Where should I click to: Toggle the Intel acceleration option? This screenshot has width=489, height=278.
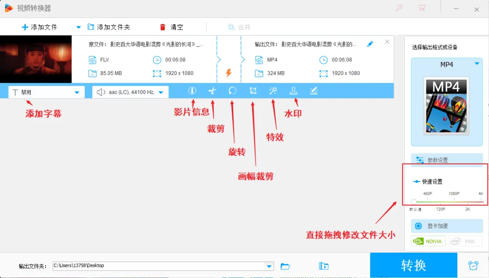coord(465,241)
